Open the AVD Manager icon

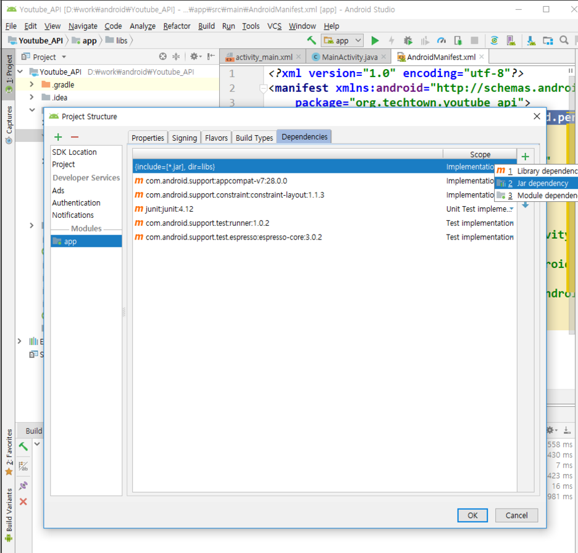click(511, 41)
